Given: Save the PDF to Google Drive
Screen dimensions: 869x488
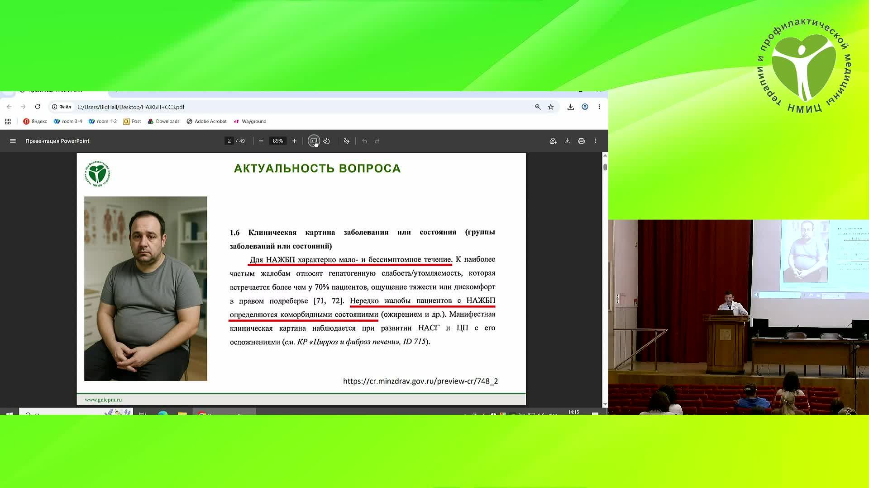Looking at the screenshot, I should pos(553,141).
